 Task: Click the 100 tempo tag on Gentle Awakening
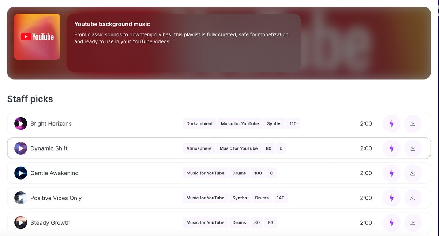[258, 173]
